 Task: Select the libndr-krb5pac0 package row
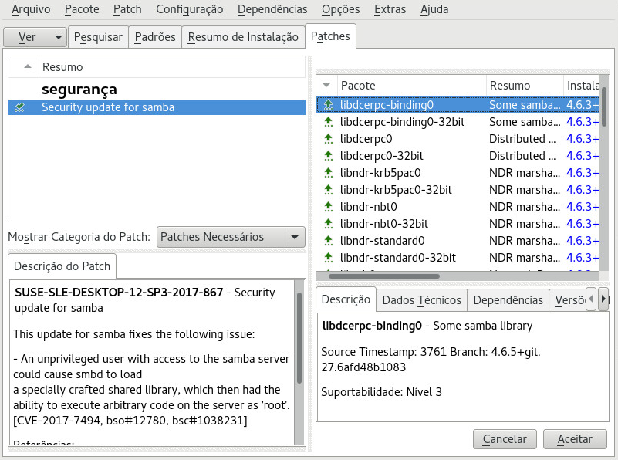tap(458, 173)
